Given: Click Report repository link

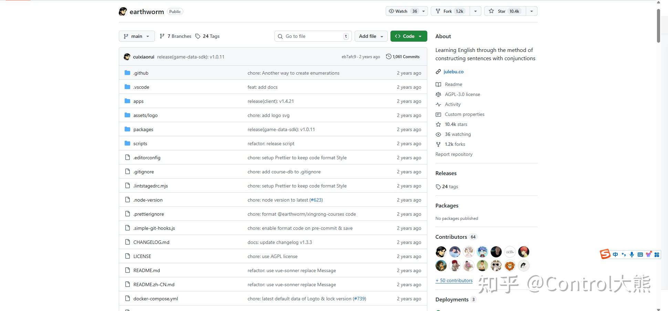Looking at the screenshot, I should 454,154.
